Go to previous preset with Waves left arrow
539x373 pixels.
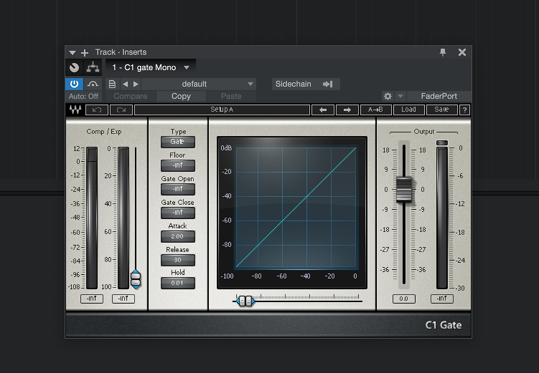[323, 110]
